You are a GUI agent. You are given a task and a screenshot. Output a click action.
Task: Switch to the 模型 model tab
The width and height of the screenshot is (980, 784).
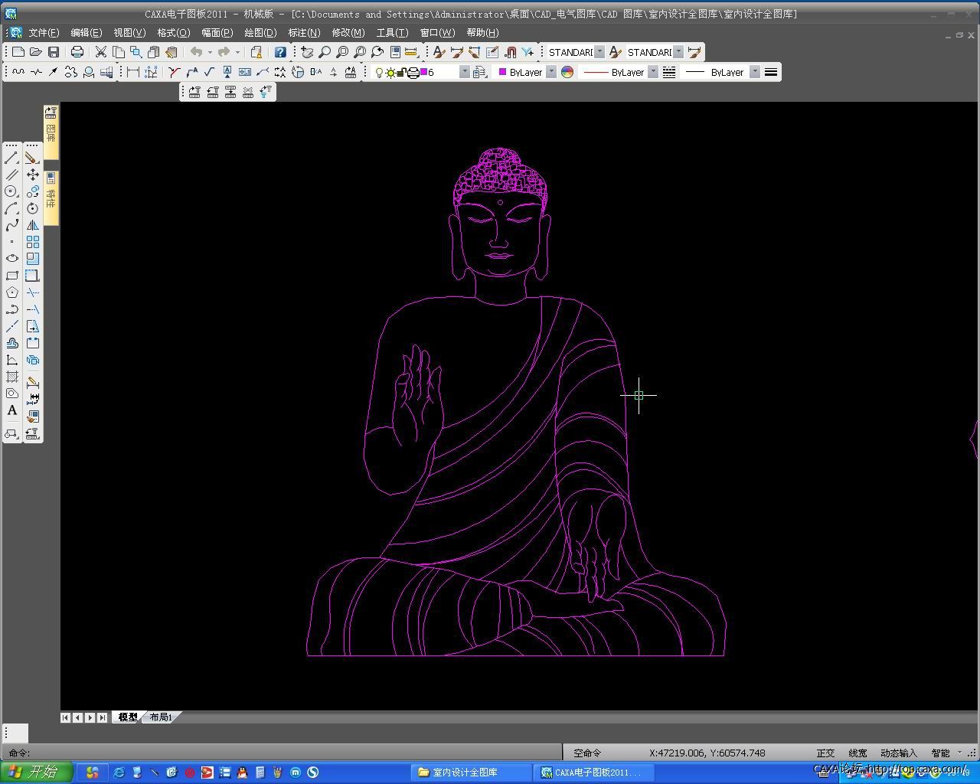[127, 717]
